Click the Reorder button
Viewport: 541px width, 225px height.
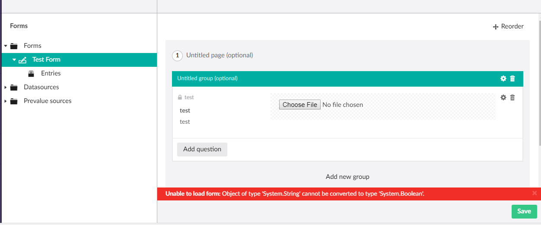coord(508,27)
